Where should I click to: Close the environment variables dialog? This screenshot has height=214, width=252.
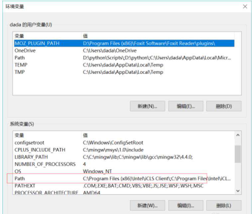point(245,7)
